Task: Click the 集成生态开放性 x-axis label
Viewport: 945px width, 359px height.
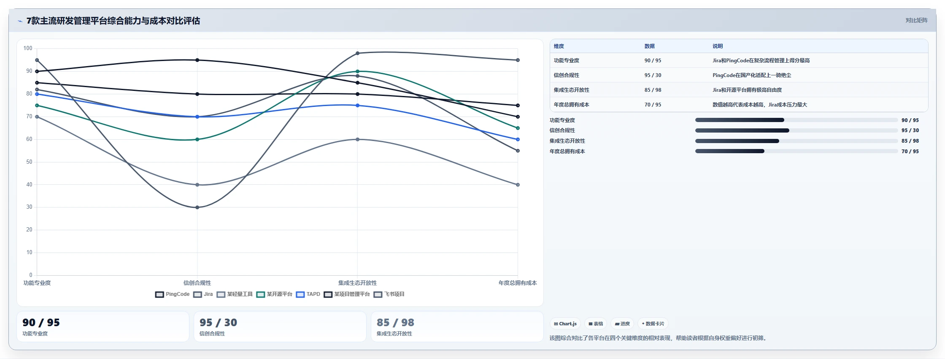Action: coord(357,283)
